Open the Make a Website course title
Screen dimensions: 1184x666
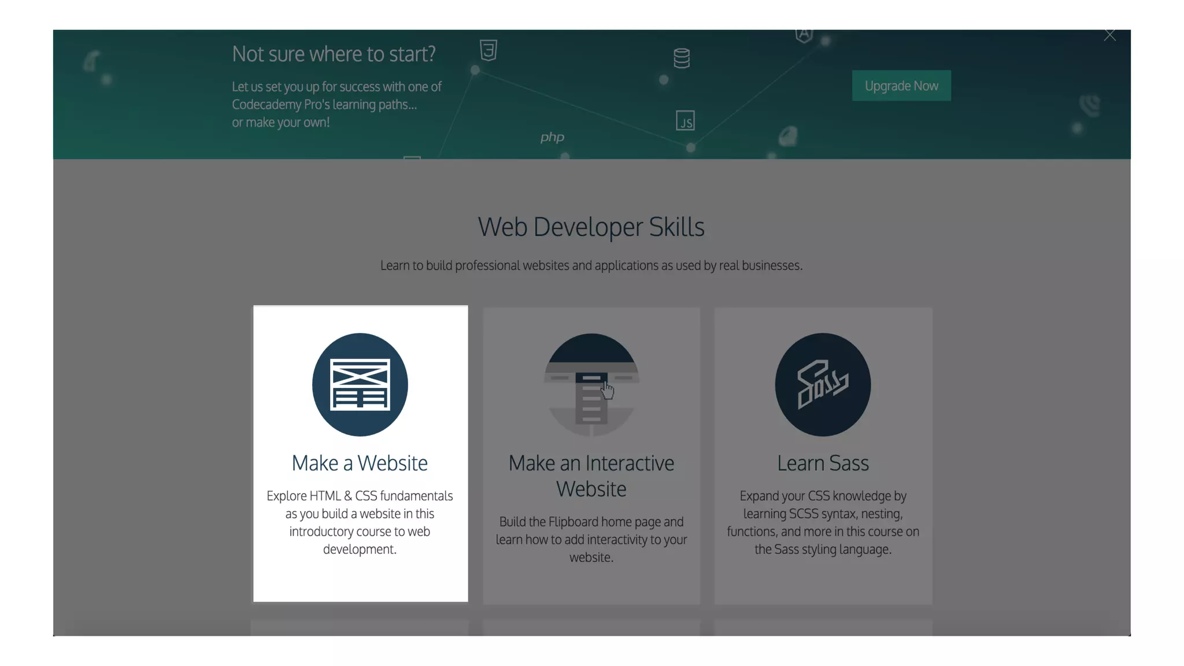pos(360,463)
